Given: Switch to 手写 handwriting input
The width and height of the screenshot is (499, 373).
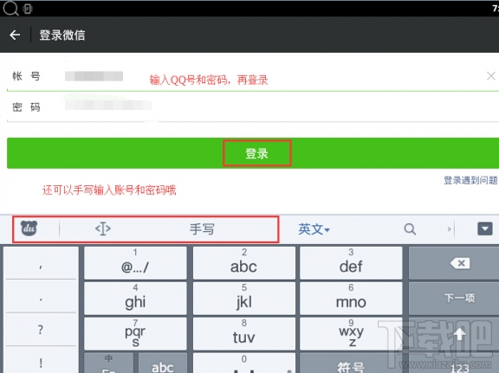Looking at the screenshot, I should 202,229.
